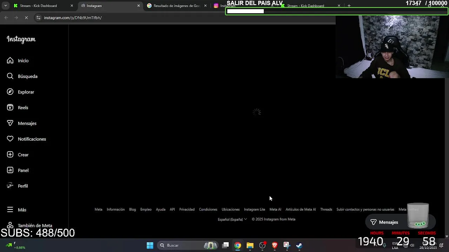
Task: Open Notificaciones heart icon
Action: pos(10,139)
